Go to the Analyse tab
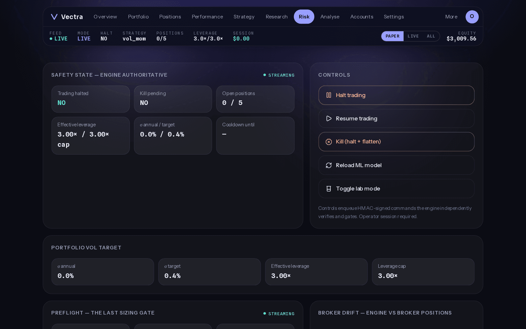Viewport: 526px width, 329px height. [330, 17]
